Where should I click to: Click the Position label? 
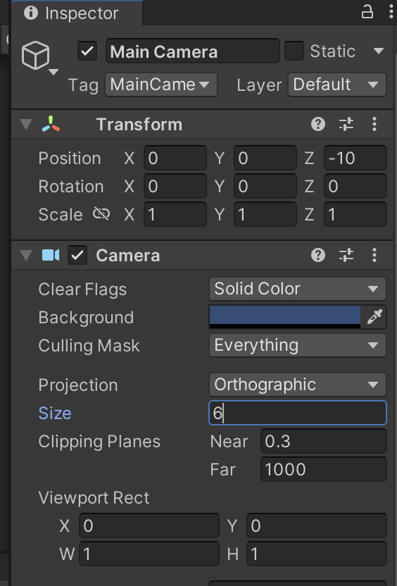[x=70, y=158]
